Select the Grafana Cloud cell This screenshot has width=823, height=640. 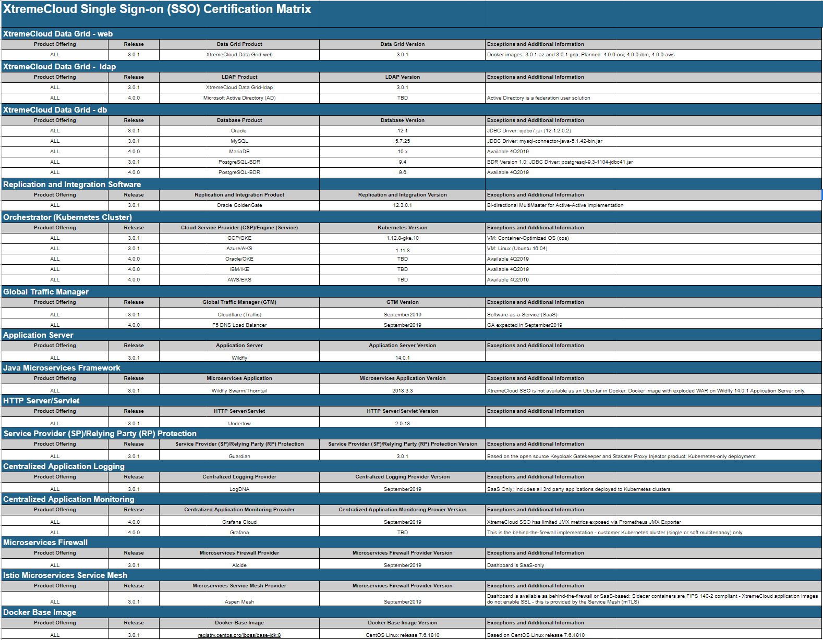[239, 522]
